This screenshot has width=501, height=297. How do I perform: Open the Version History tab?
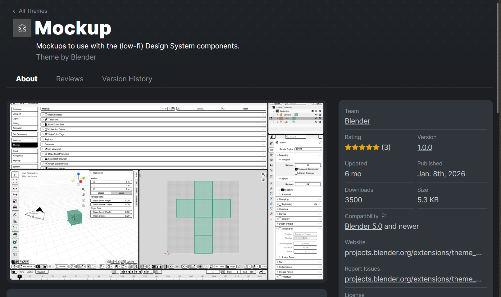coord(127,79)
